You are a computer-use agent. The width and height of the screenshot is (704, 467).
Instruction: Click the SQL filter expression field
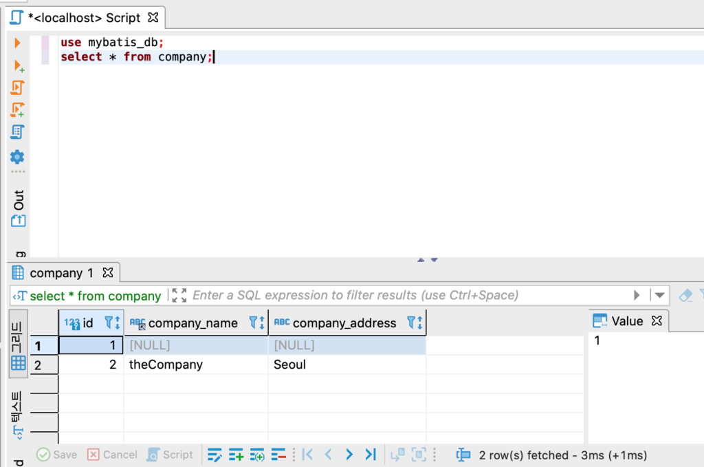click(x=406, y=295)
